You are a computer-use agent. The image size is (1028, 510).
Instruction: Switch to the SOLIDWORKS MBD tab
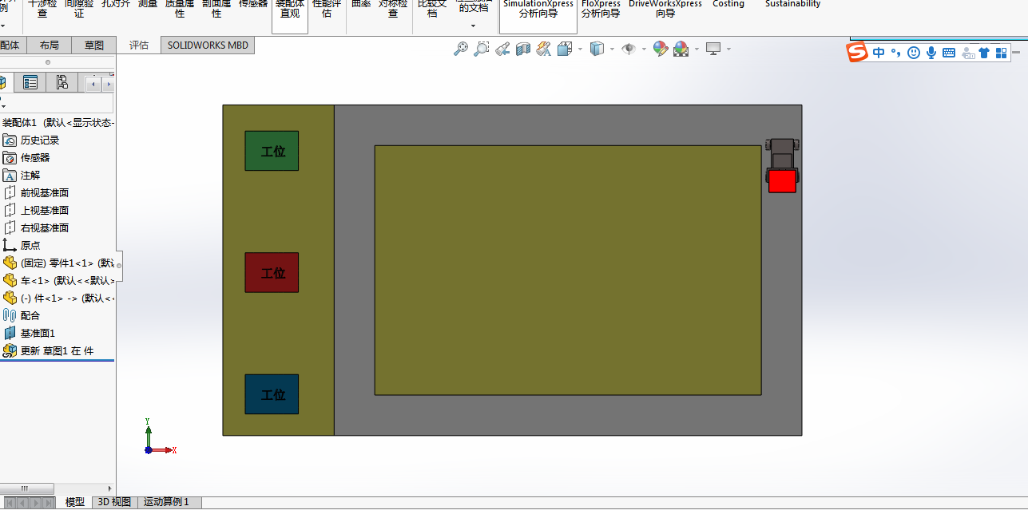coord(208,45)
